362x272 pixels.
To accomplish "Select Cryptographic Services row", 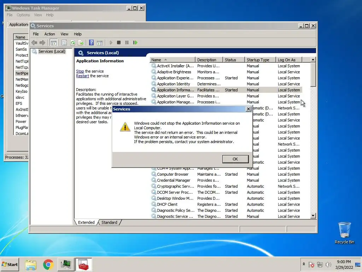I will click(x=226, y=186).
